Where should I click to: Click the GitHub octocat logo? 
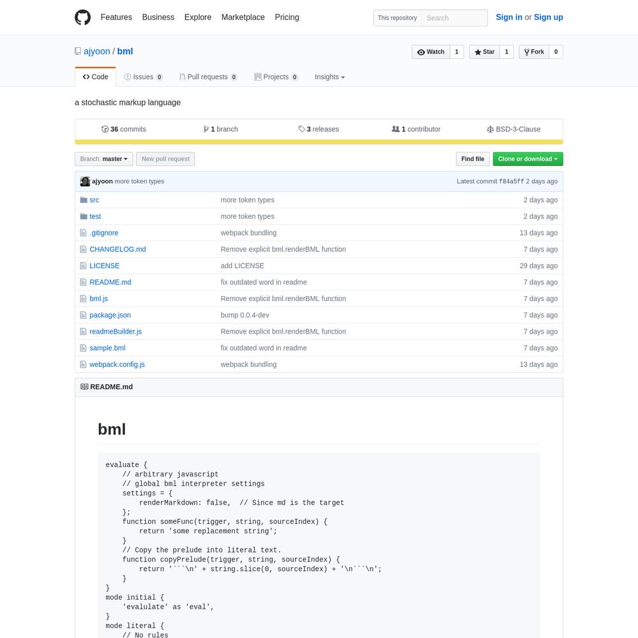point(82,17)
